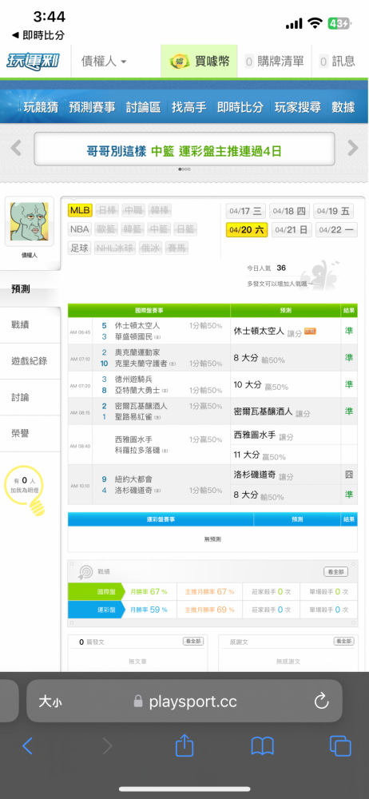The width and height of the screenshot is (369, 799).
Task: Choose date 04/18 四
Action: (x=289, y=211)
